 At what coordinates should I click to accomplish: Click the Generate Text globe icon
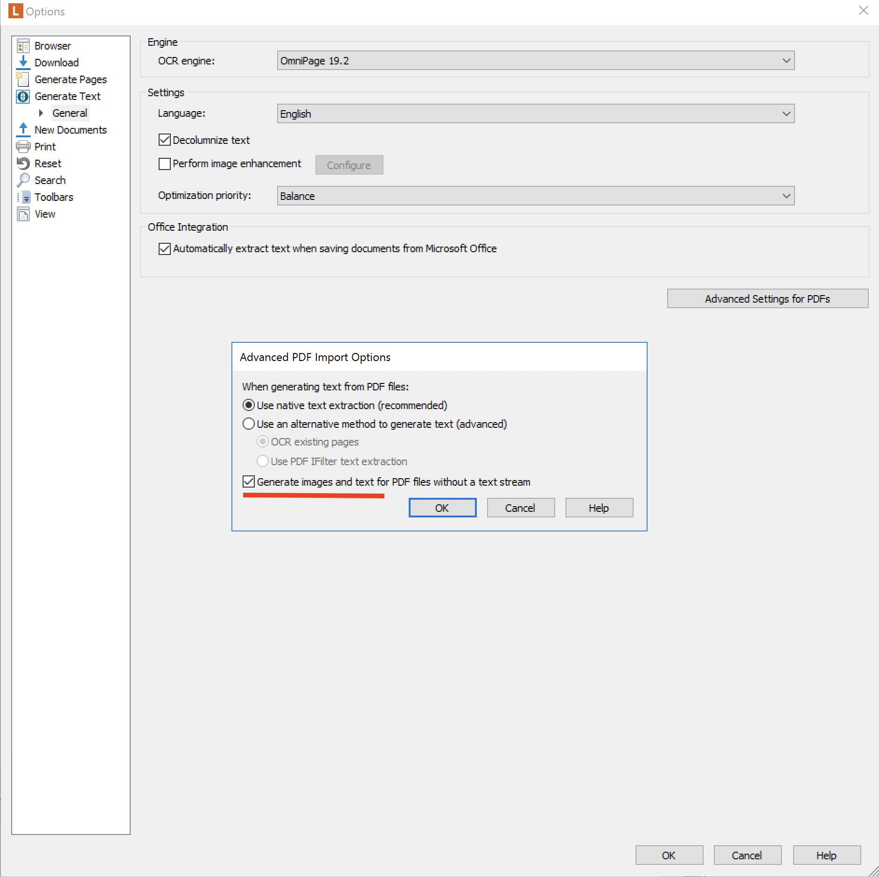[x=23, y=96]
